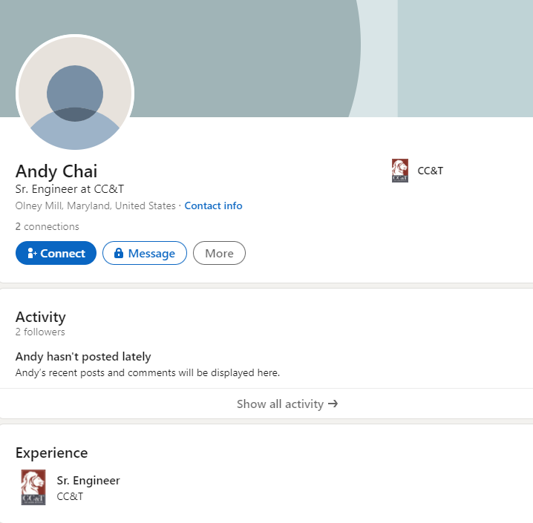Click the Experience section heading

tap(52, 453)
